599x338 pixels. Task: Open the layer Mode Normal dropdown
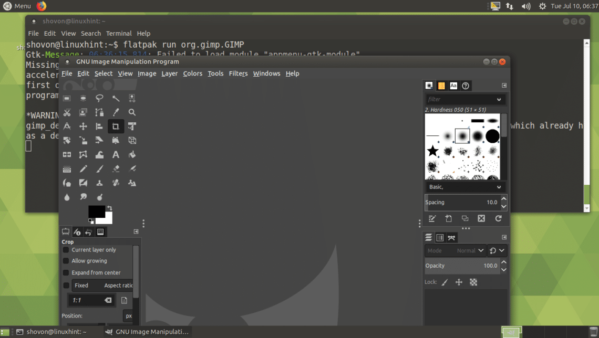(456, 251)
